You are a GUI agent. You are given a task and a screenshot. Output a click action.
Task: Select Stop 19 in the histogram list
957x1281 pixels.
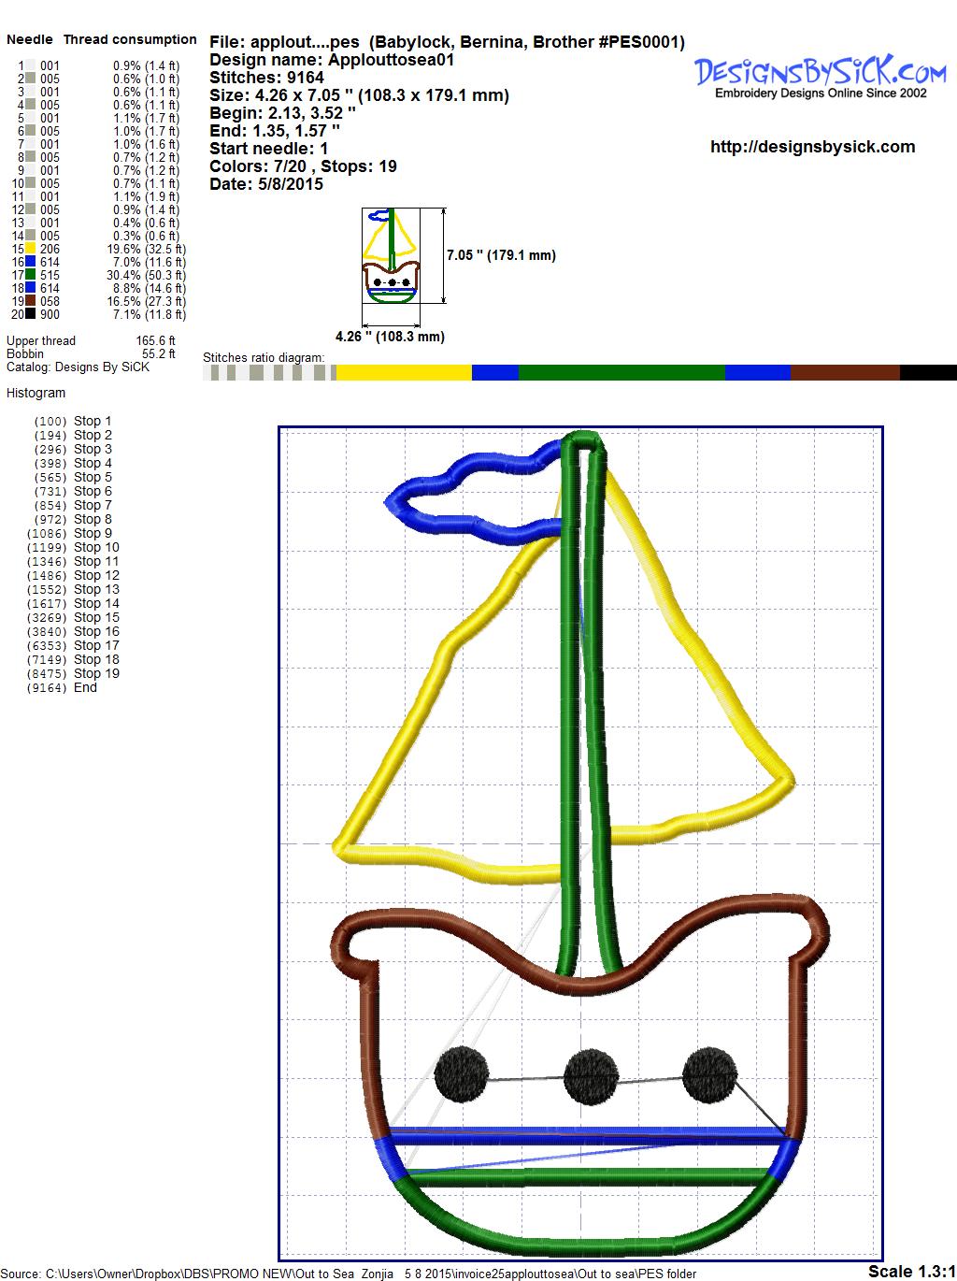click(96, 674)
